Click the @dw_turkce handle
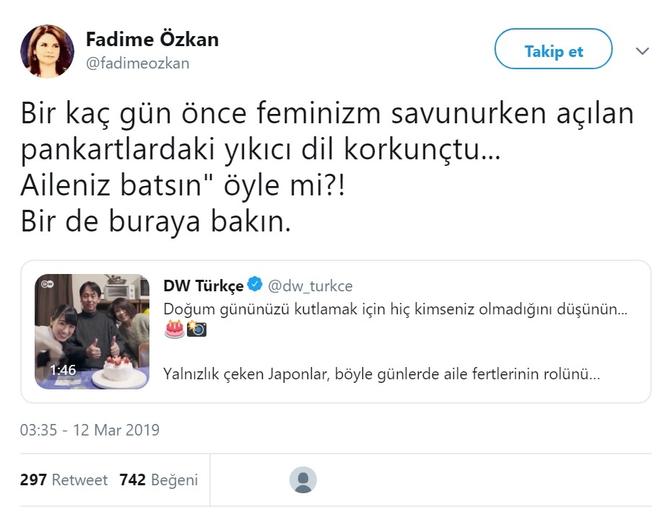 (x=310, y=286)
